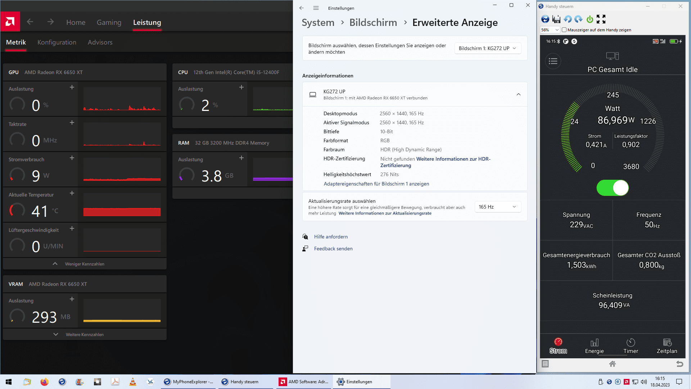This screenshot has width=691, height=389.
Task: Switch to the Konfiguration tab
Action: pyautogui.click(x=57, y=42)
